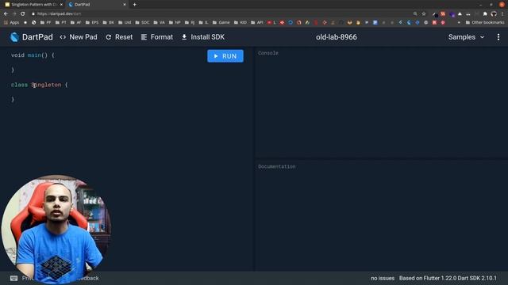508x285 pixels.
Task: Click Install SDK
Action: click(203, 37)
